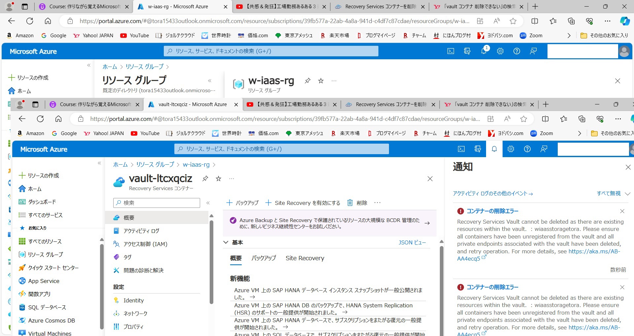Click the vault menu 検索 input field
Screen dimensions: 634x336
pos(157,203)
